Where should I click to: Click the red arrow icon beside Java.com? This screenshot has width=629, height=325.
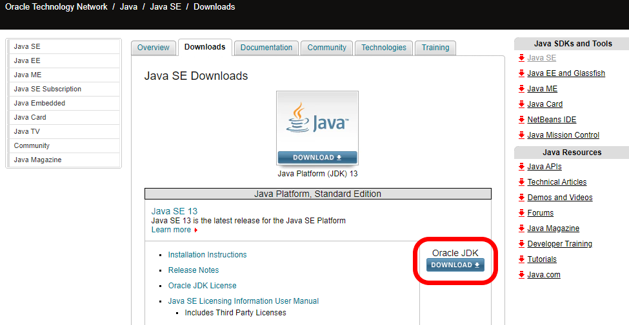(x=521, y=275)
